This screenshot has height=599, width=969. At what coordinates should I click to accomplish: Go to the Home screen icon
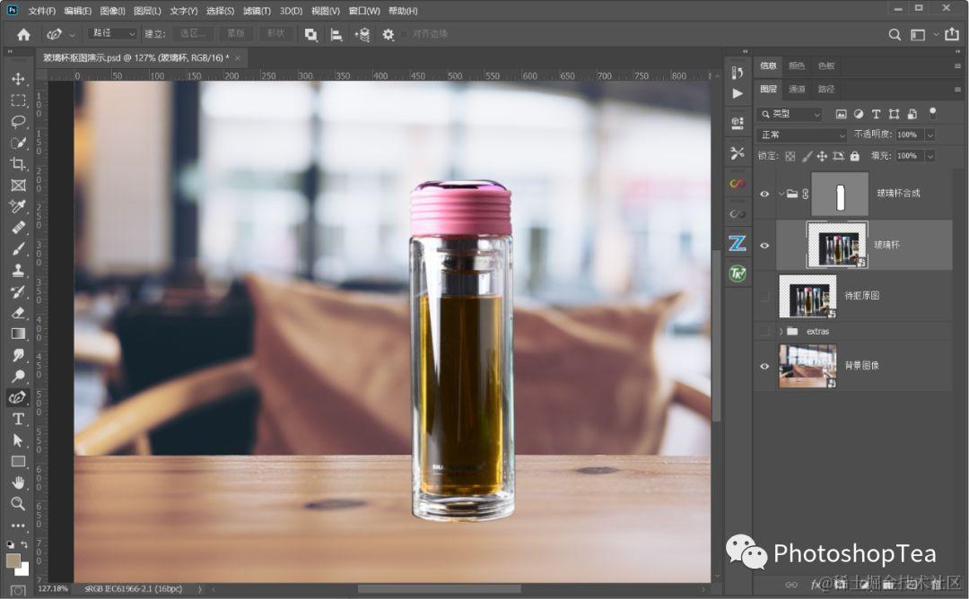(23, 35)
